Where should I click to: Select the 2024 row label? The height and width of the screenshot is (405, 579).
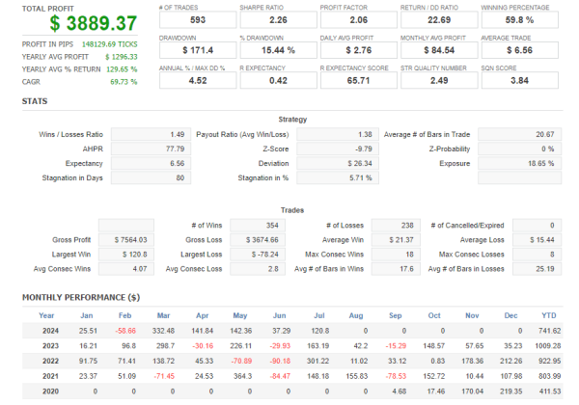50,331
